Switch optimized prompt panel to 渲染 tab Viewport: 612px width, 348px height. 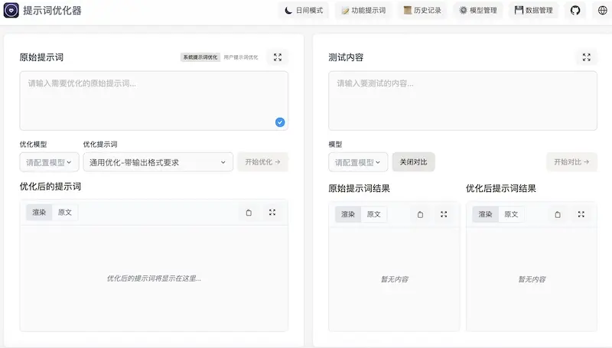pos(39,213)
